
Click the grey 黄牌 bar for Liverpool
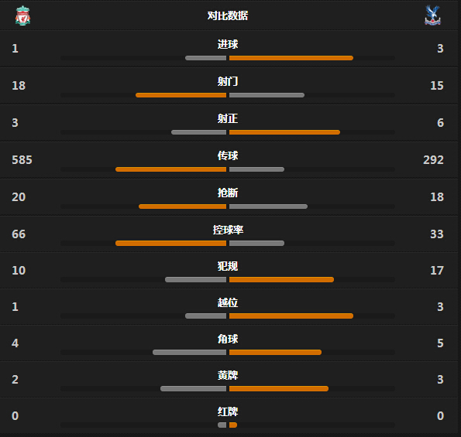click(x=193, y=388)
